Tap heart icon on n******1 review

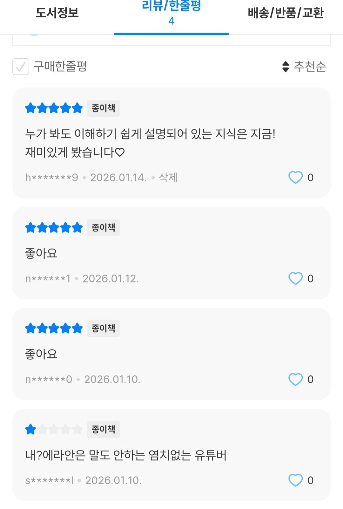coord(295,278)
